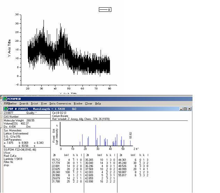
Task: Click the Fixed Slit Sqrt Intensity axis label
Action: (55, 135)
